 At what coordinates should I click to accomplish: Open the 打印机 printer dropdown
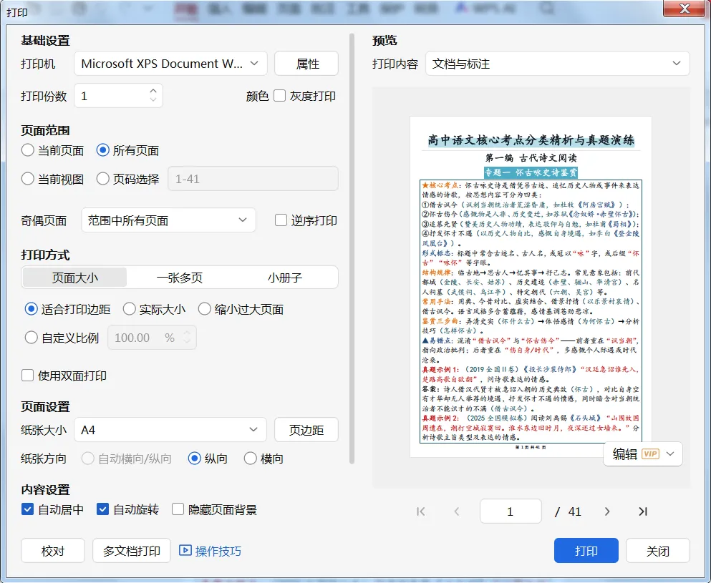pos(170,64)
